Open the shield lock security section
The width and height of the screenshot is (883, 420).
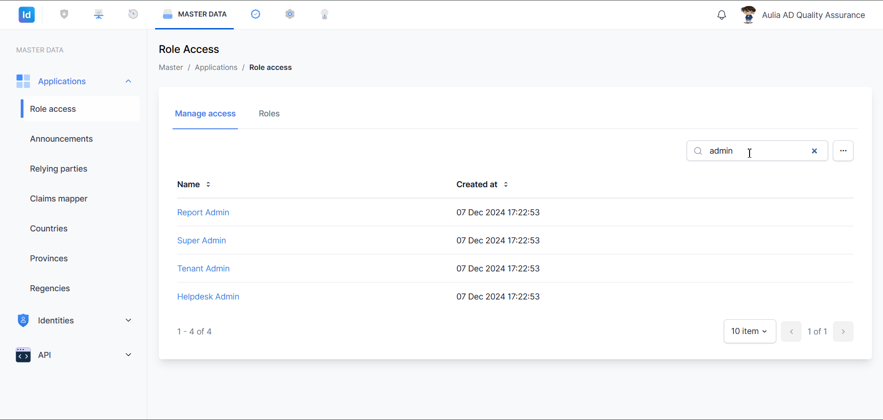(64, 14)
